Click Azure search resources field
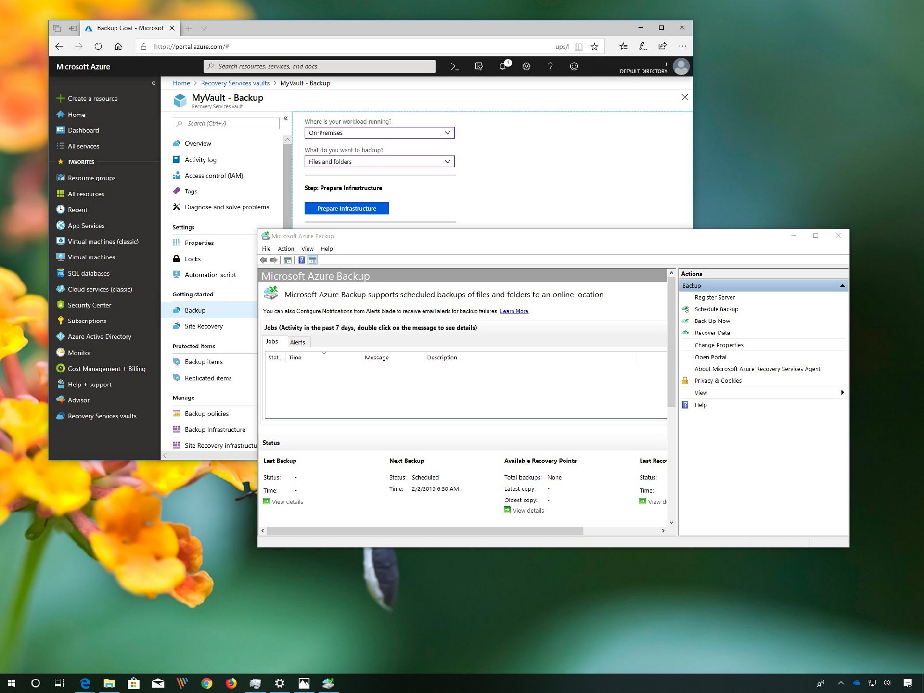Viewport: 924px width, 693px height. coord(320,66)
